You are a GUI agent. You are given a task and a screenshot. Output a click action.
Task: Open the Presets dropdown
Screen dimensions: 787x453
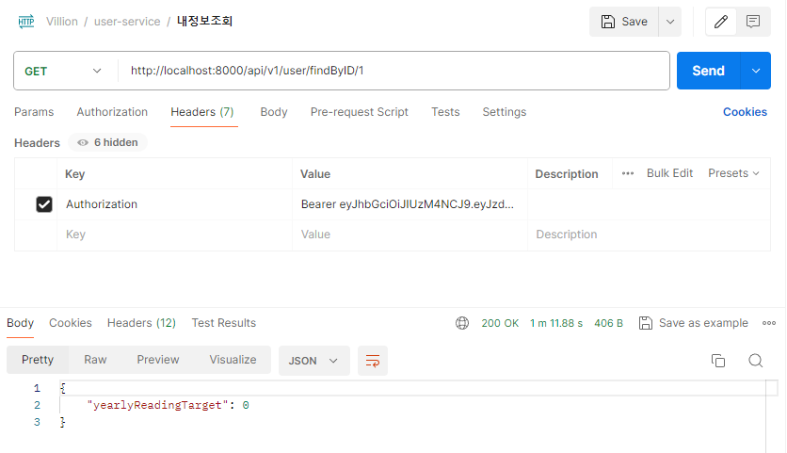(x=733, y=173)
